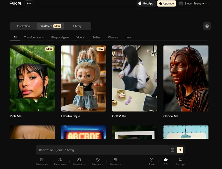Open the 2.2 model version selector
Screen dimensions: 222x169
click(166, 161)
